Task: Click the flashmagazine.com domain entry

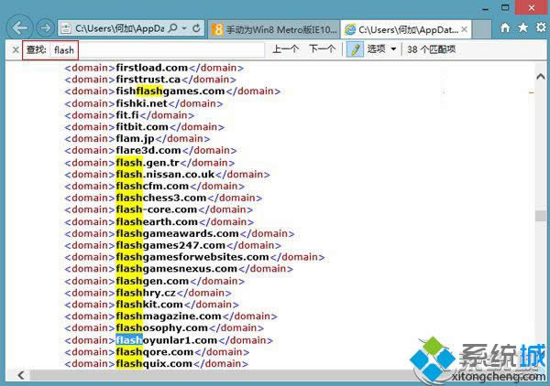Action: click(x=170, y=316)
